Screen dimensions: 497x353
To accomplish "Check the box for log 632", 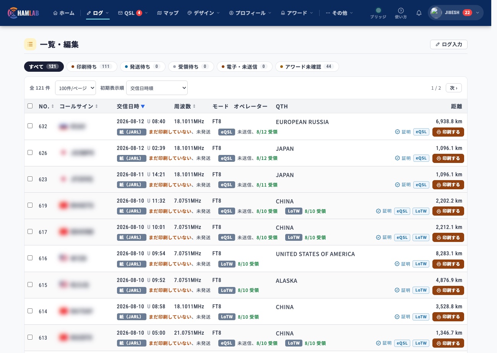I will [x=30, y=126].
